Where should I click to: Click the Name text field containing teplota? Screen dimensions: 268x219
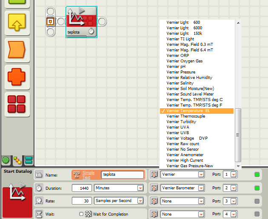(x=123, y=175)
